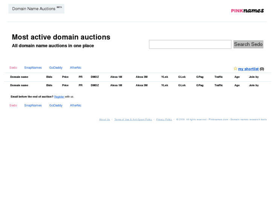
Task: Switch to the top AfterNic tab
Action: [x=76, y=68]
